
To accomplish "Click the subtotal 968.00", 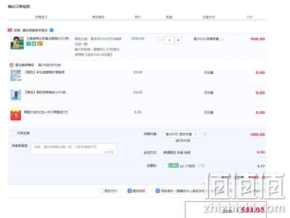I will pos(258,39).
